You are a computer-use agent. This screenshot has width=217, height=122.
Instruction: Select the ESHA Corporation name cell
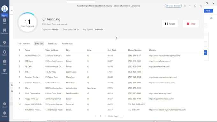[x=32, y=93]
